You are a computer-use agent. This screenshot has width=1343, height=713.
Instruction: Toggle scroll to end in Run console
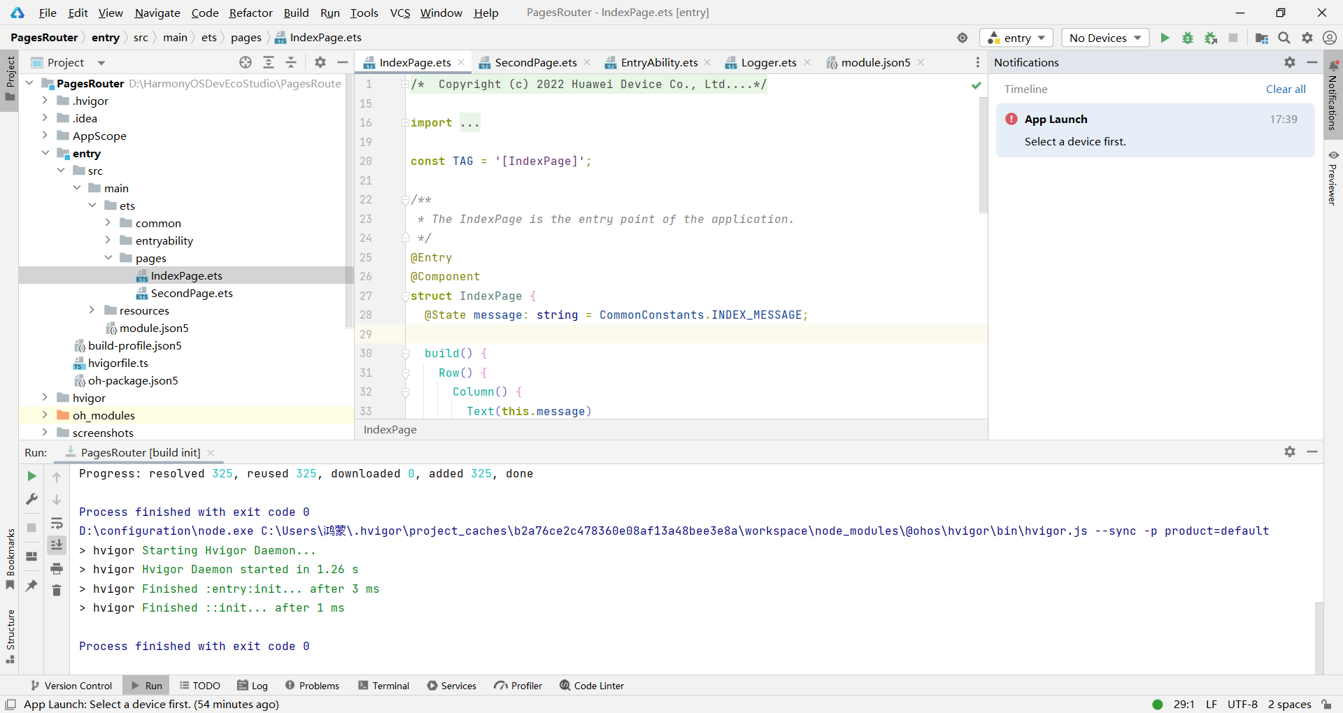point(57,545)
